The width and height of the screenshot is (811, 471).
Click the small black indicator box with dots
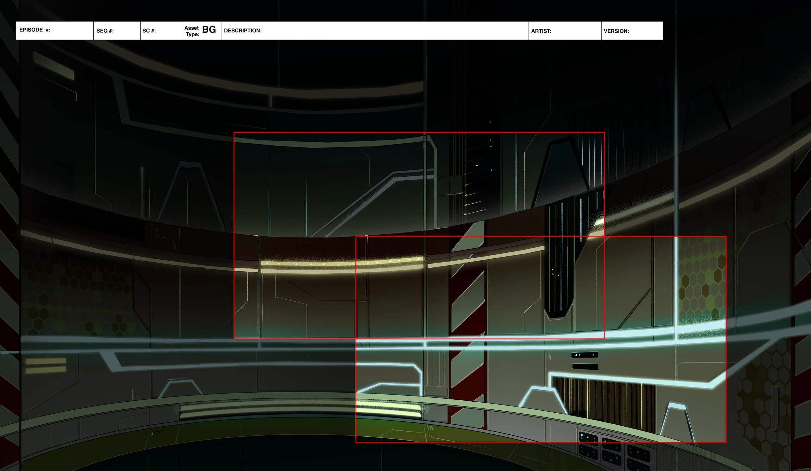[x=585, y=355]
